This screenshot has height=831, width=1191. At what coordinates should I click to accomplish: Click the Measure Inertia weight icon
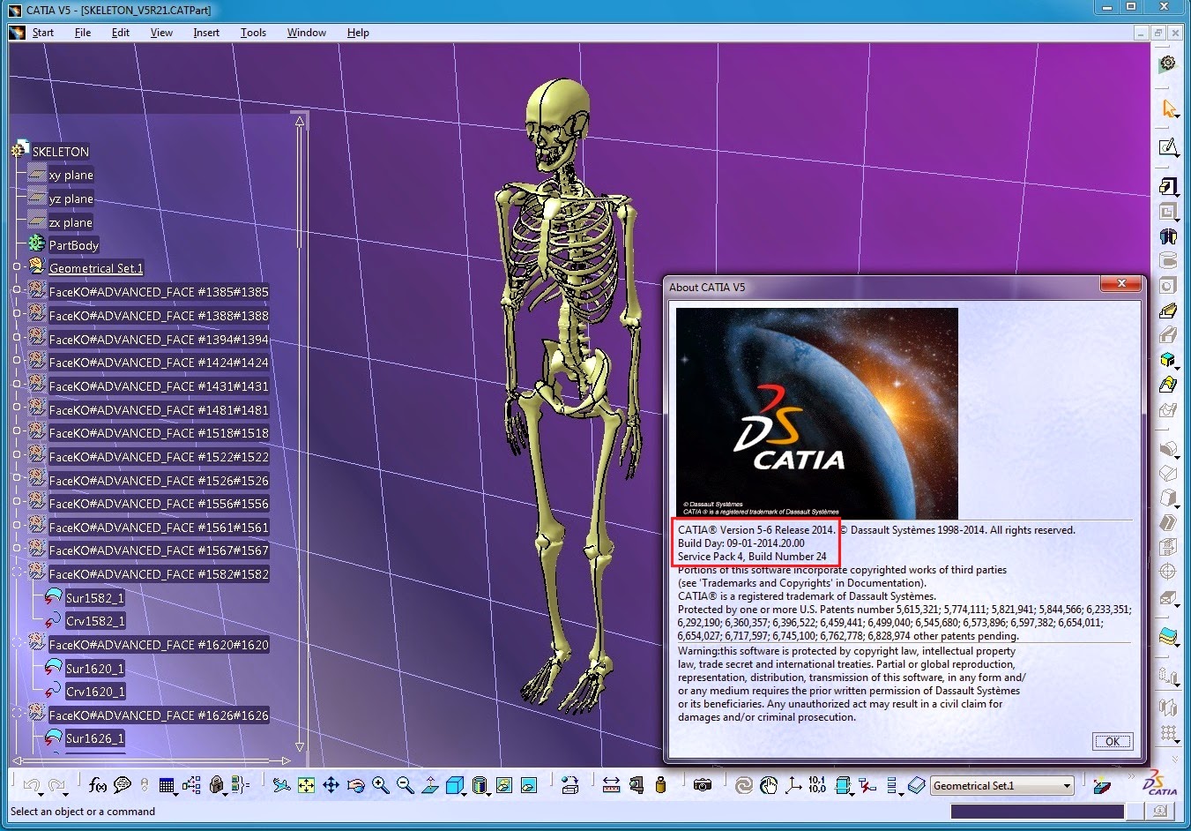click(x=660, y=785)
